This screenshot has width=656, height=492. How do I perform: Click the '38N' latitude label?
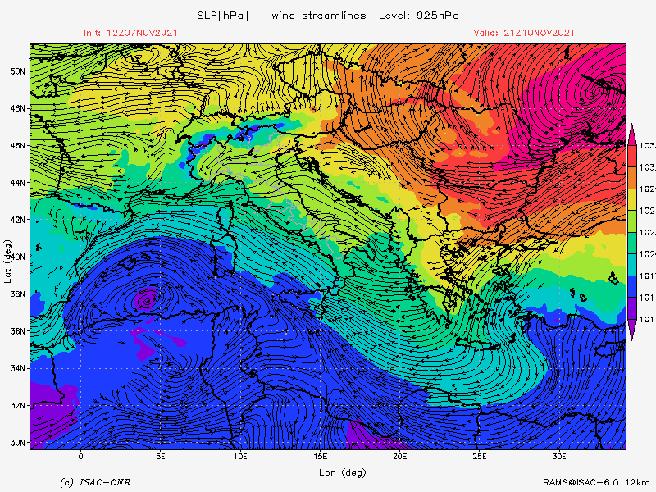tap(17, 294)
